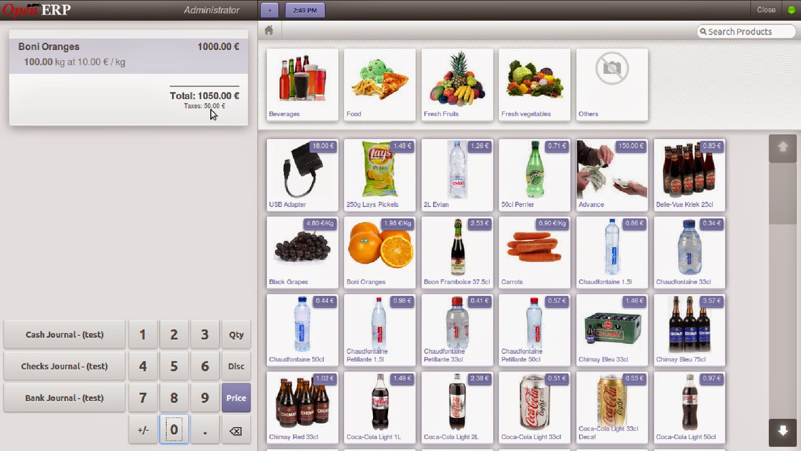Pay with Cash Journal - (test)

(65, 334)
